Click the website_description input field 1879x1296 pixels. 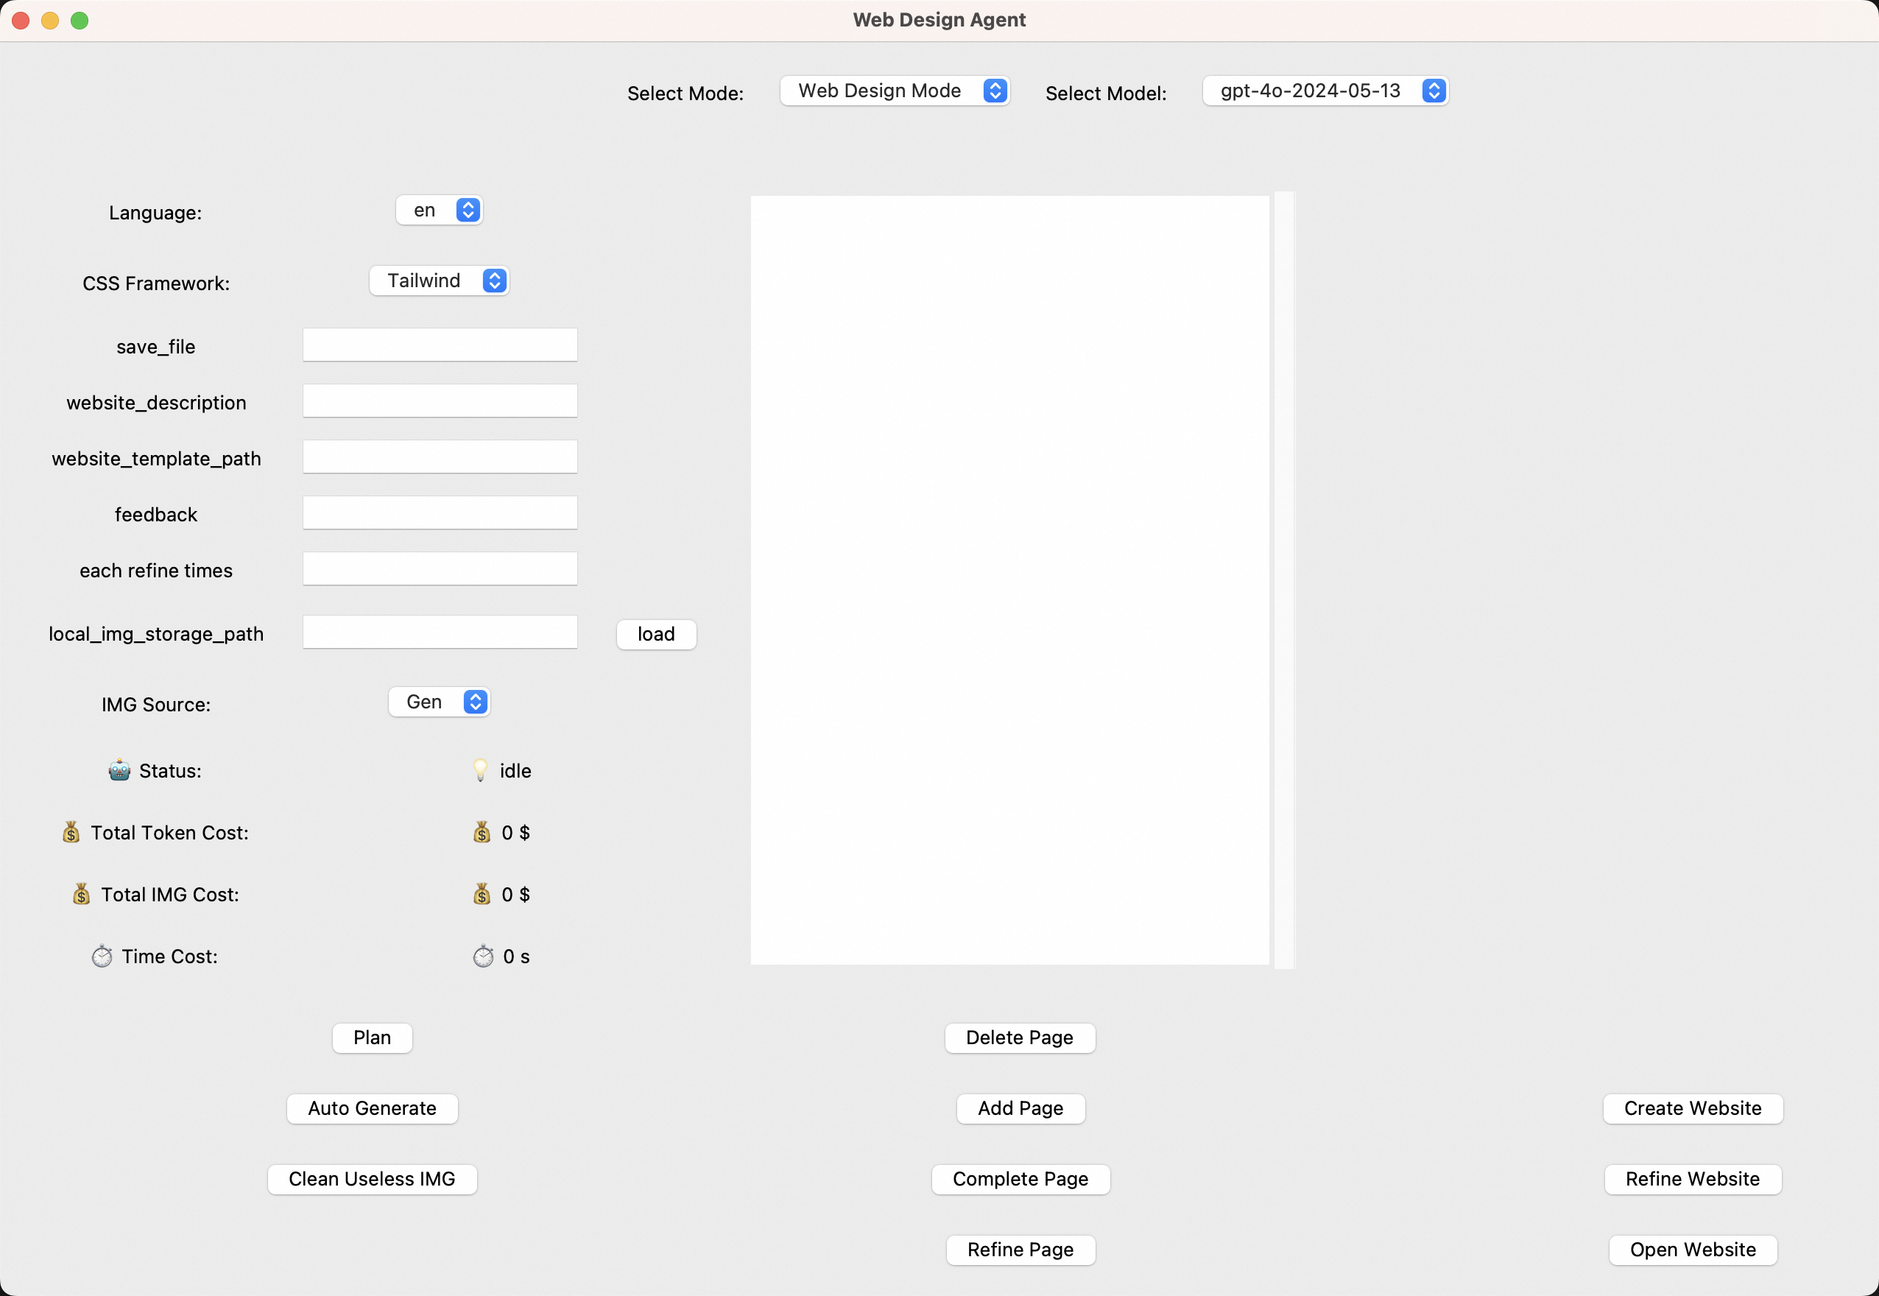[440, 401]
